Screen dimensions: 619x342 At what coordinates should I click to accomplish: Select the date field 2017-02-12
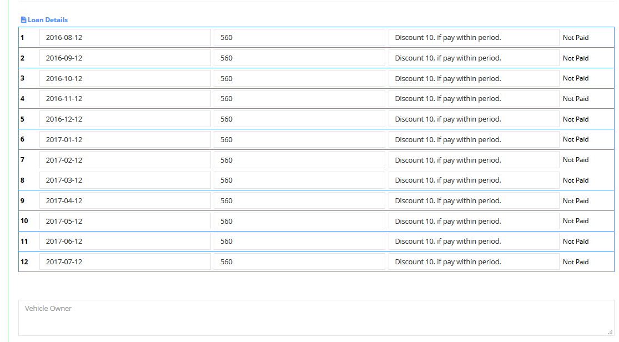pyautogui.click(x=125, y=160)
